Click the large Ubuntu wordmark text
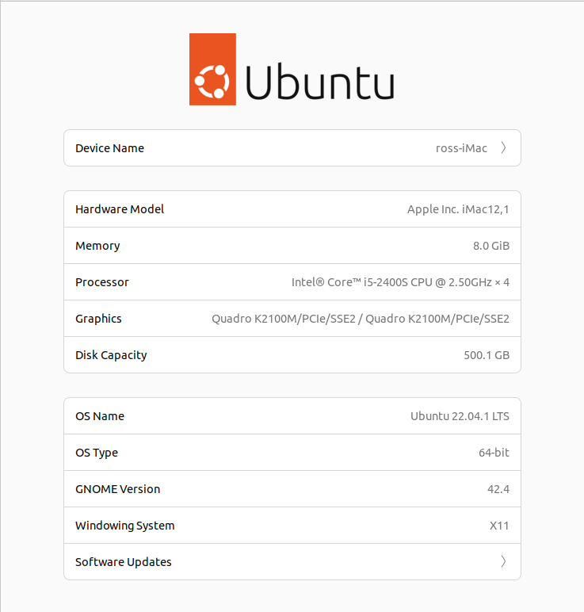The image size is (584, 612). [320, 82]
